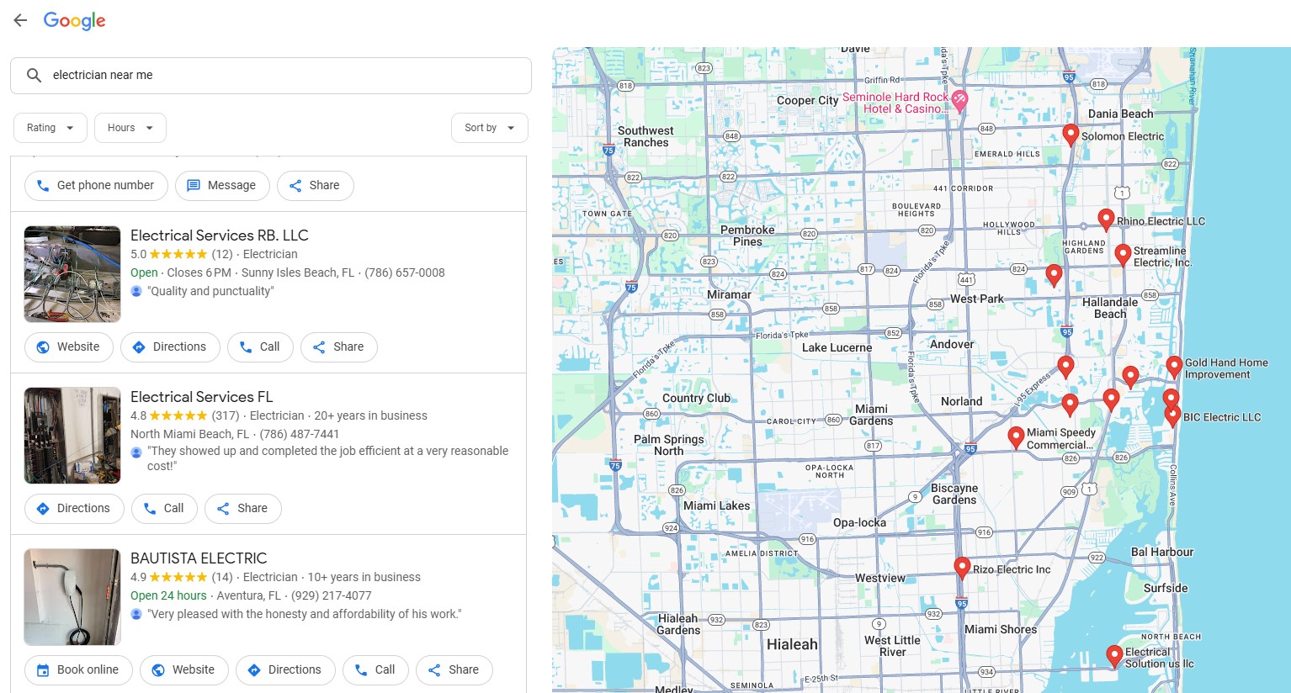Click the Miami Lakes map label
The height and width of the screenshot is (693, 1291).
[716, 505]
